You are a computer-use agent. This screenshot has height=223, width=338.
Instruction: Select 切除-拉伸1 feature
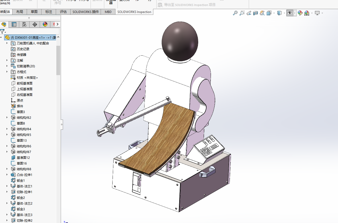tap(24, 192)
